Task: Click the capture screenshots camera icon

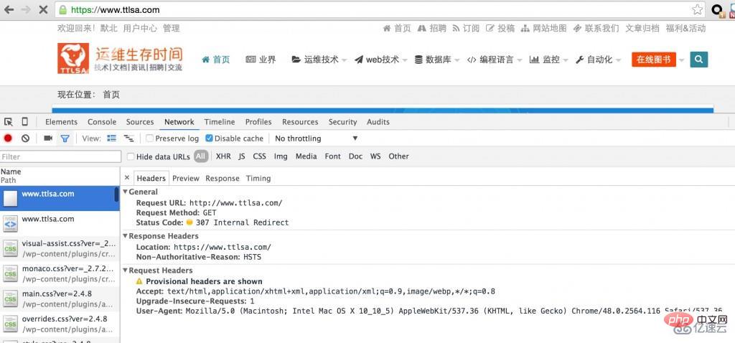Action: 48,138
